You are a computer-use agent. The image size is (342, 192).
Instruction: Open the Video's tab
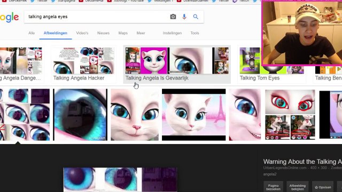click(82, 33)
